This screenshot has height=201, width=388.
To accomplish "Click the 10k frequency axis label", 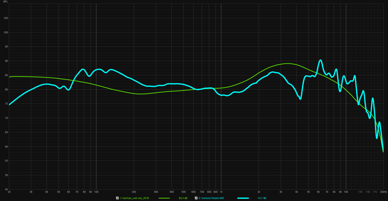I will tap(346, 192).
